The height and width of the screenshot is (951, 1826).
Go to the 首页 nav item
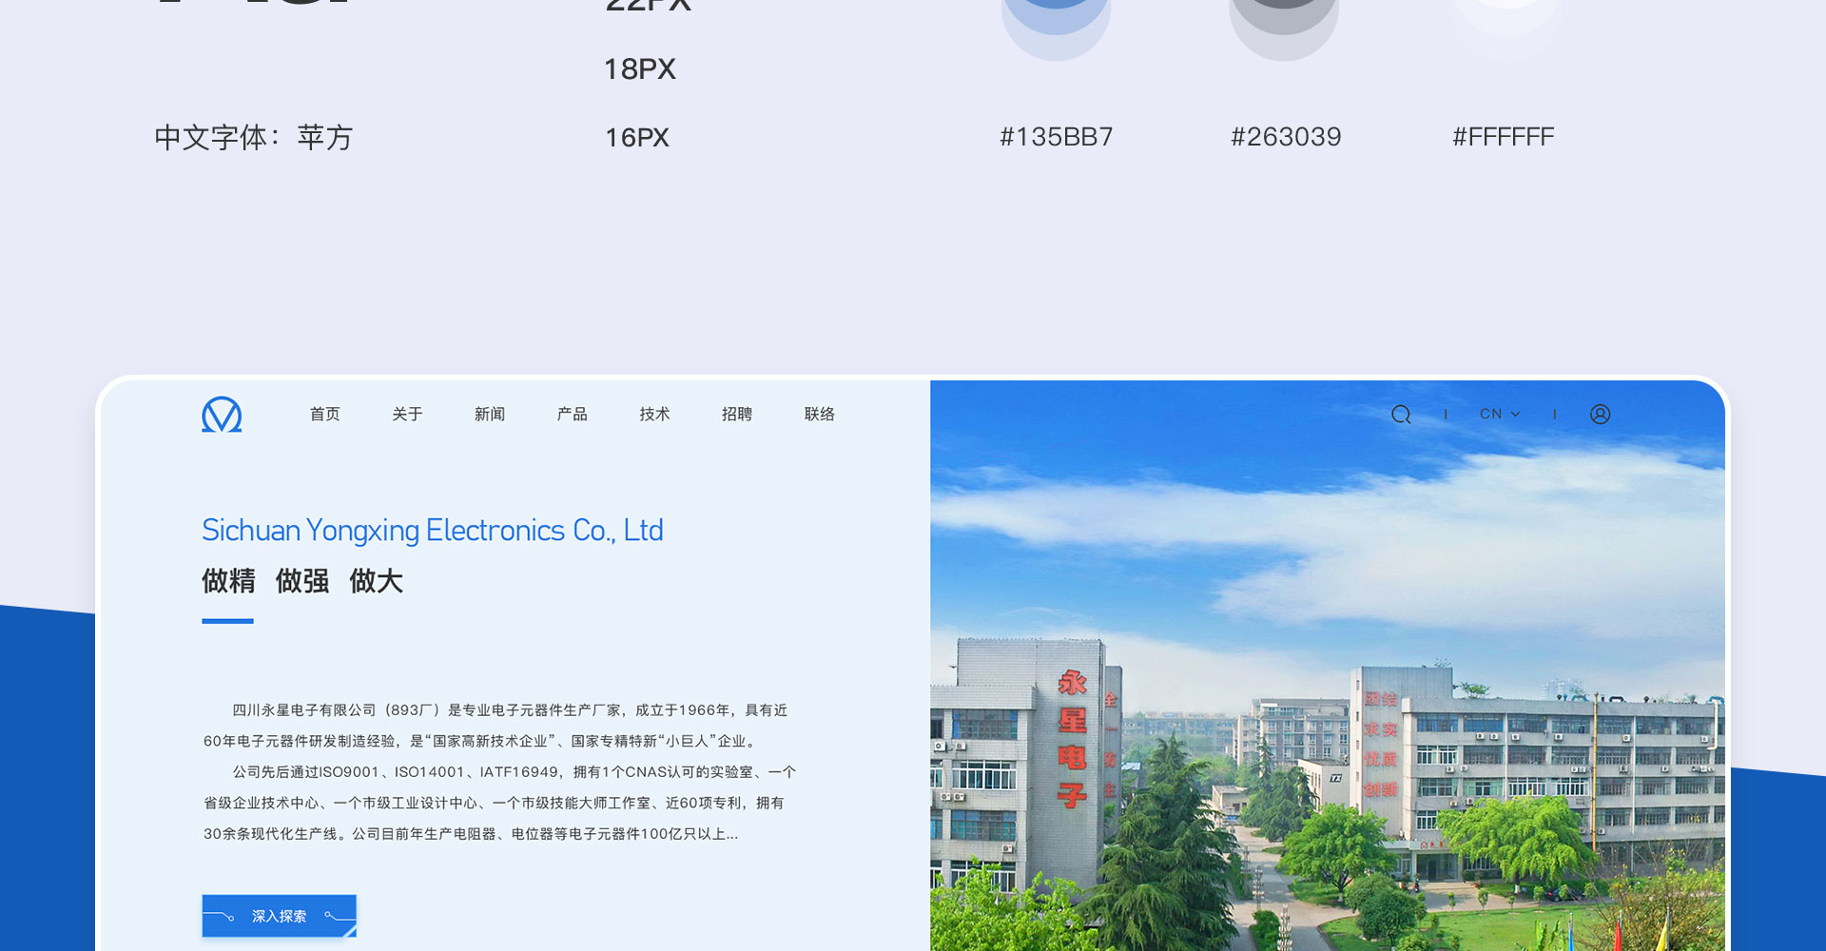(x=325, y=415)
